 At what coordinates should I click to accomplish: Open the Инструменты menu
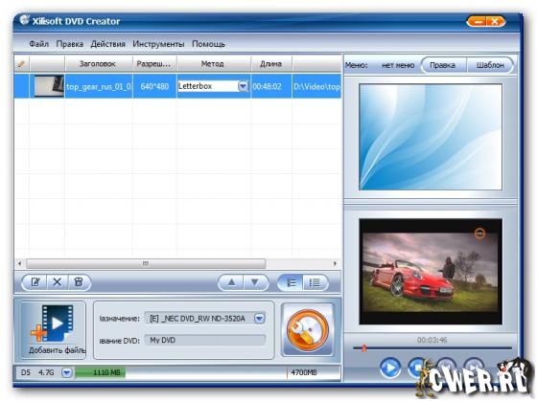coord(158,44)
